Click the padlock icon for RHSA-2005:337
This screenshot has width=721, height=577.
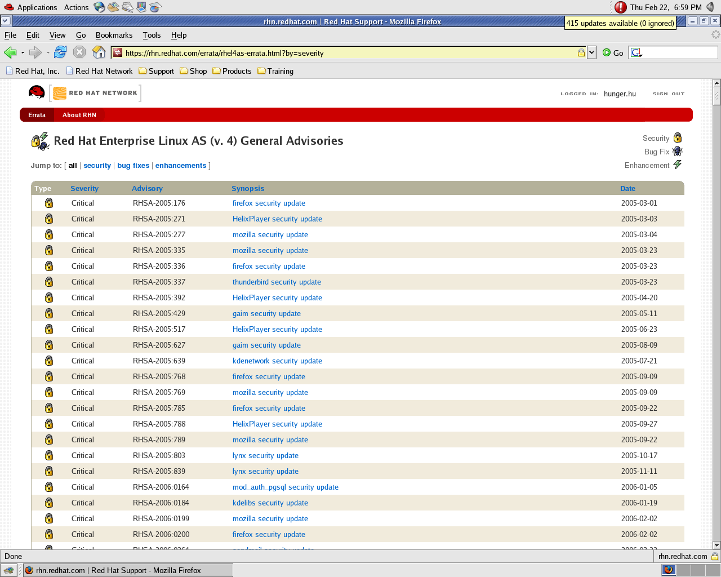tap(49, 282)
